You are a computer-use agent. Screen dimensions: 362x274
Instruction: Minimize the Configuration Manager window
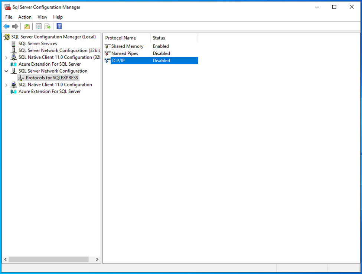click(x=317, y=7)
